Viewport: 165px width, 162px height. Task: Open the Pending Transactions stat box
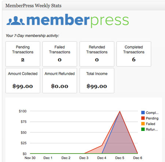pyautogui.click(x=23, y=54)
